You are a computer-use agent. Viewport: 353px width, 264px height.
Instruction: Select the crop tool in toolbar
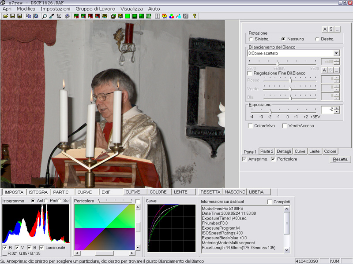coord(59,16)
